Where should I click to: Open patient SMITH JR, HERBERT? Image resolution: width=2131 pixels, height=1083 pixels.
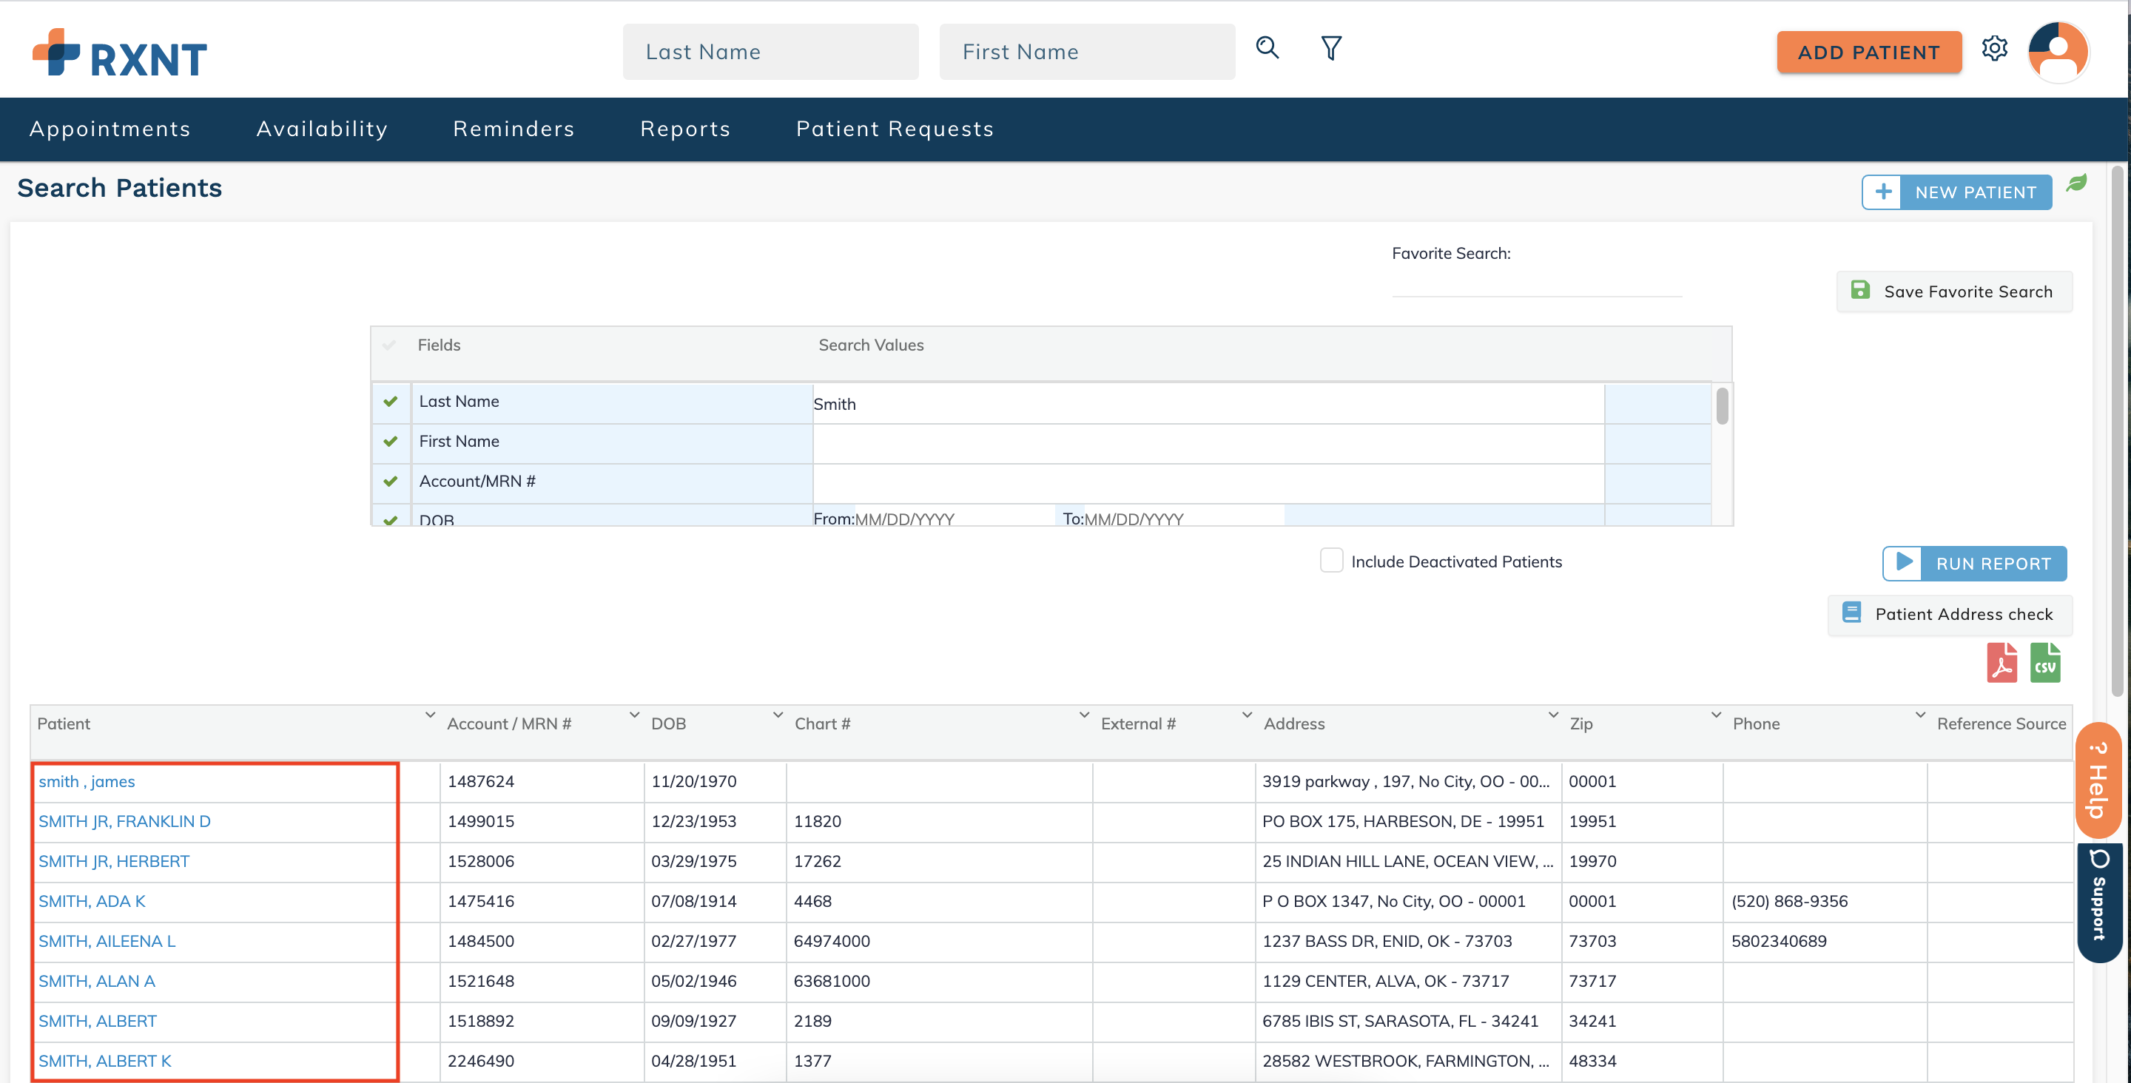pos(114,860)
